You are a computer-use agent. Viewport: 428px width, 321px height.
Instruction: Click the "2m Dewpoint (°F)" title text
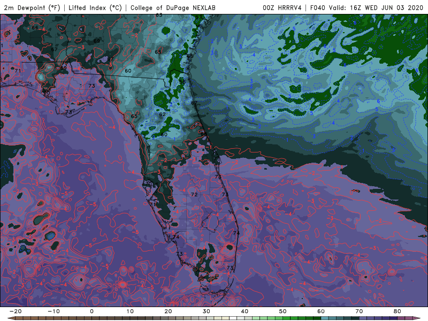[32, 7]
